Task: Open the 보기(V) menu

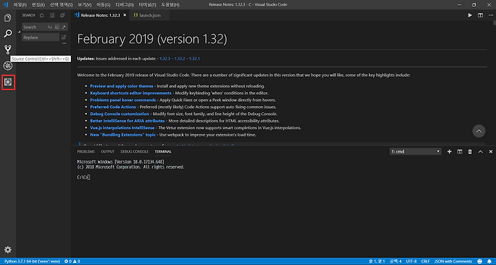Action: click(85, 5)
